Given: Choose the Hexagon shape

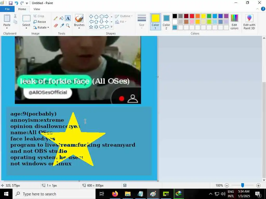Looking at the screenshot, I should 102,16.
